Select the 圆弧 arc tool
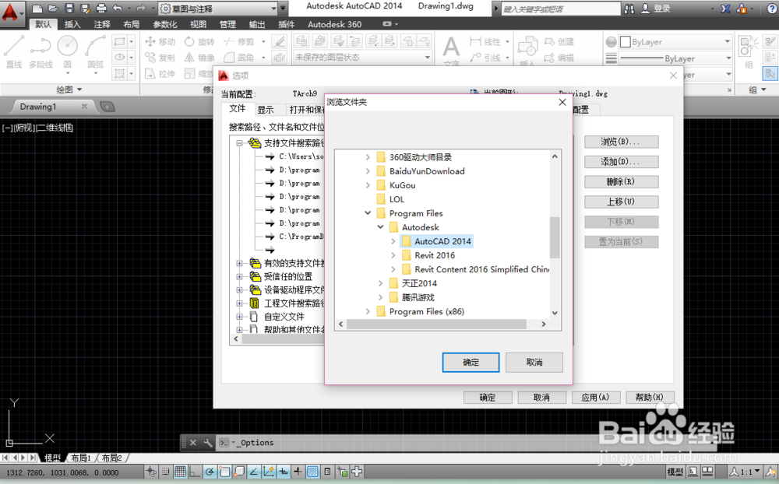779x484 pixels. click(95, 51)
